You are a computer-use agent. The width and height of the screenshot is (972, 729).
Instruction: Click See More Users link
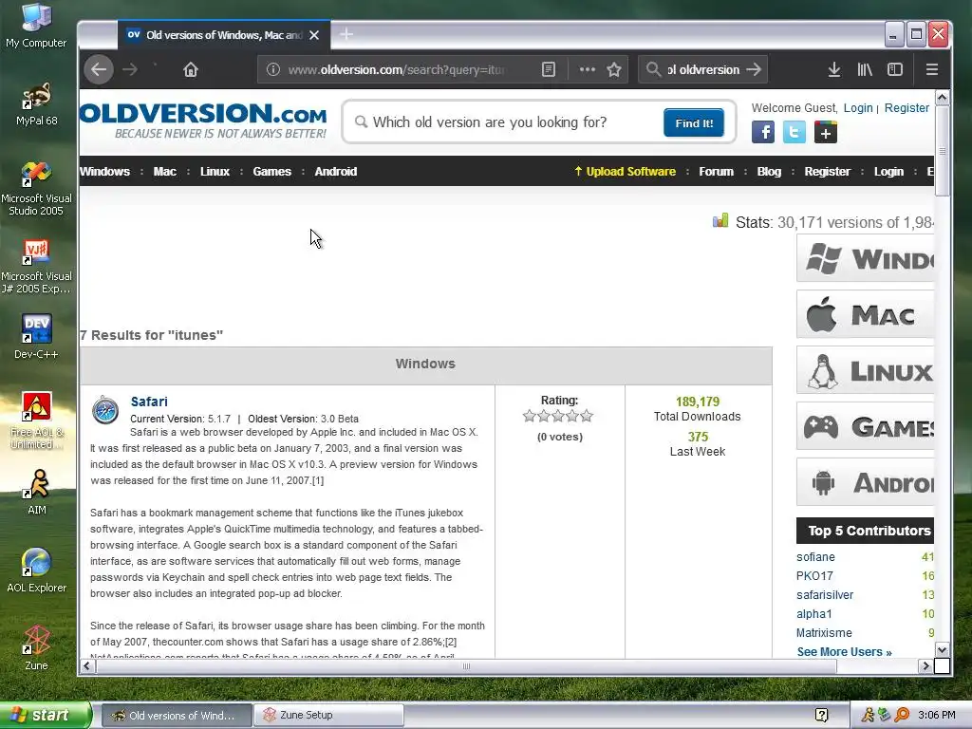pos(844,651)
